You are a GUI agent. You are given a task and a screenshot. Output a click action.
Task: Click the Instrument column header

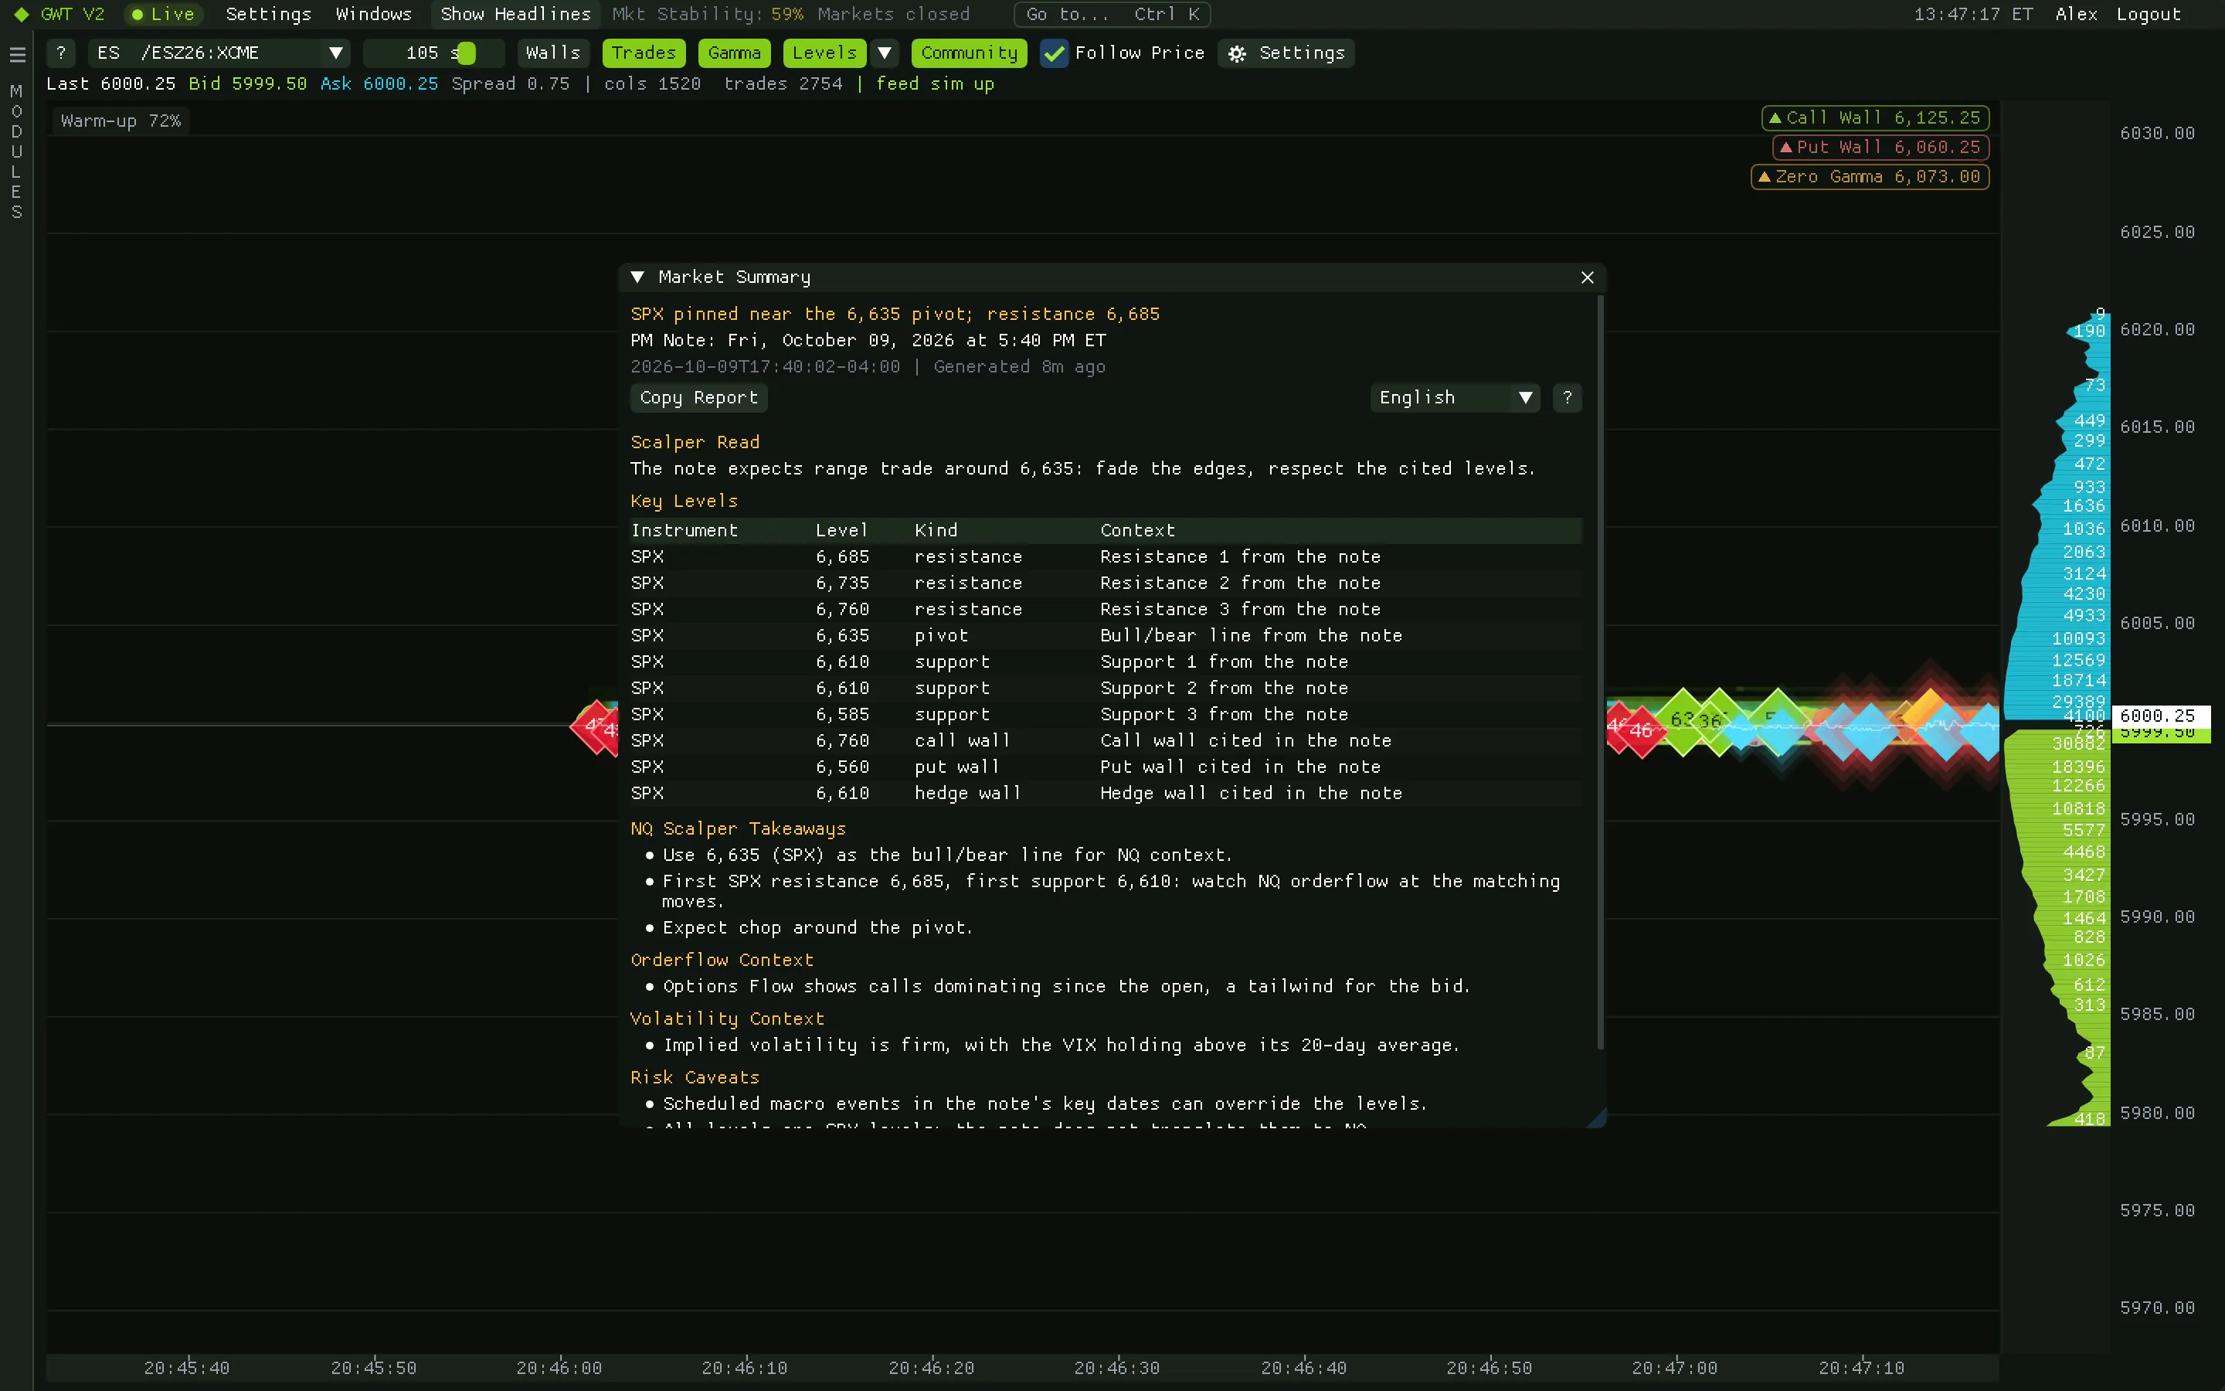click(x=684, y=531)
